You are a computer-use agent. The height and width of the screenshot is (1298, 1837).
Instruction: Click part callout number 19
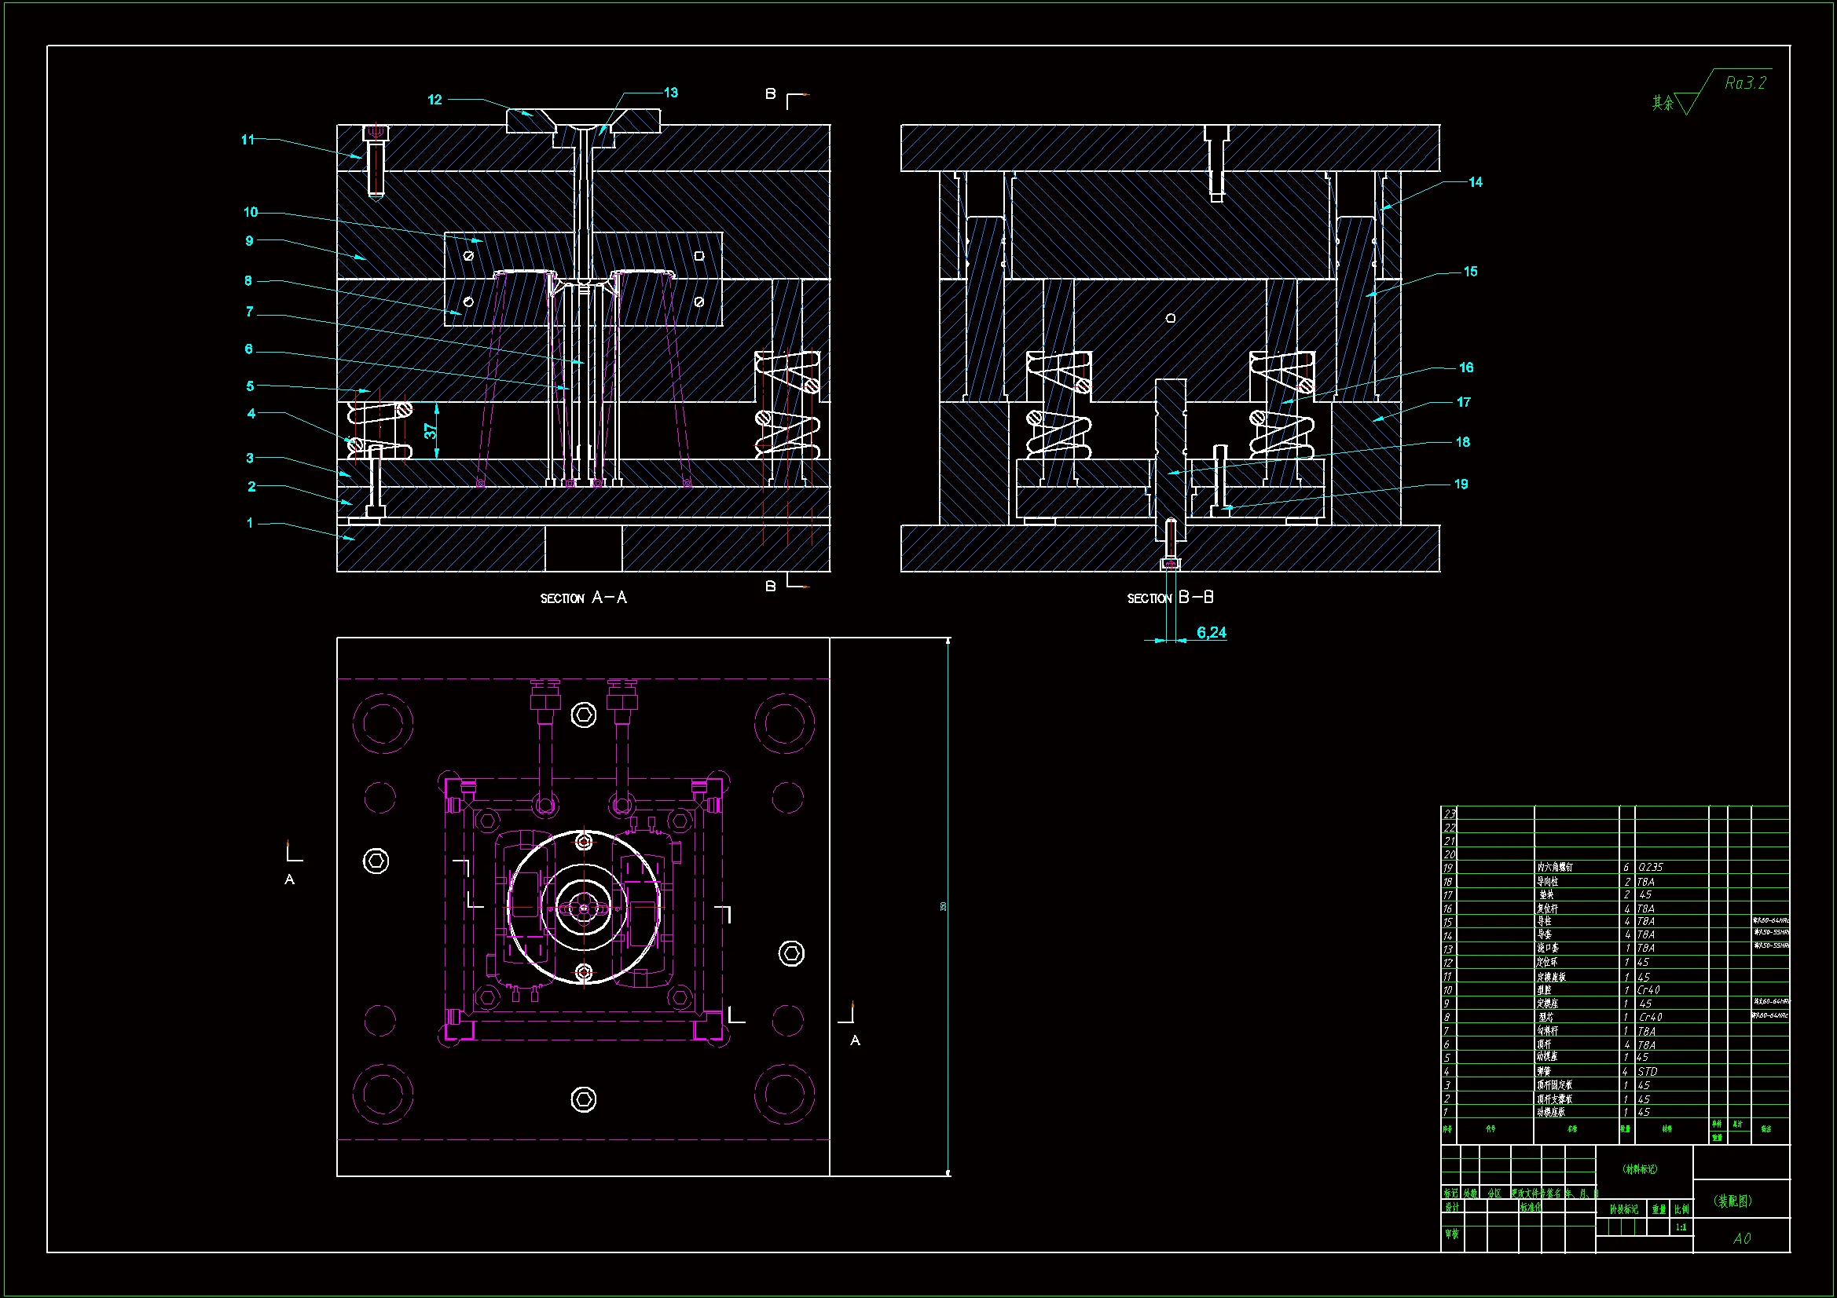pyautogui.click(x=1460, y=484)
